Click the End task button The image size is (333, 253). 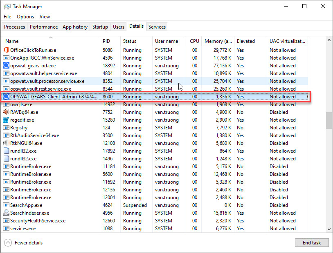[312, 243]
